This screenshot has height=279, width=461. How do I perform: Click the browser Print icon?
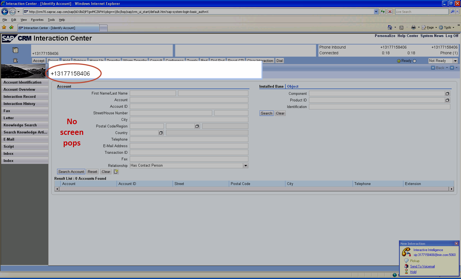413,27
